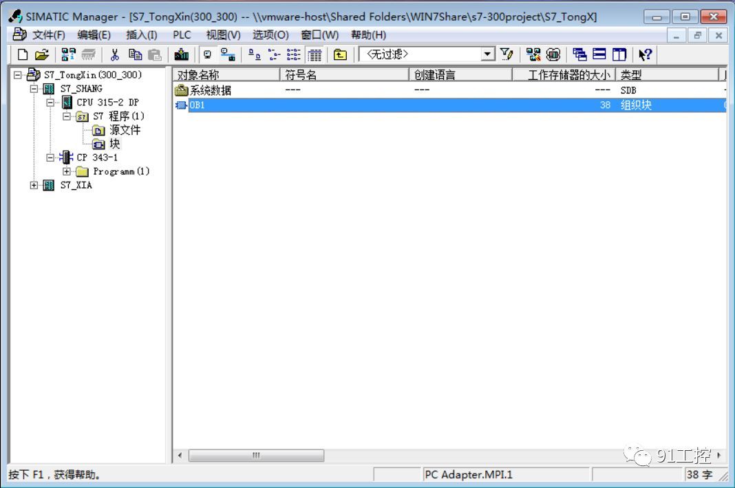Viewport: 735px width, 488px height.
Task: Open the <无过滤> filter dropdown
Action: 488,54
